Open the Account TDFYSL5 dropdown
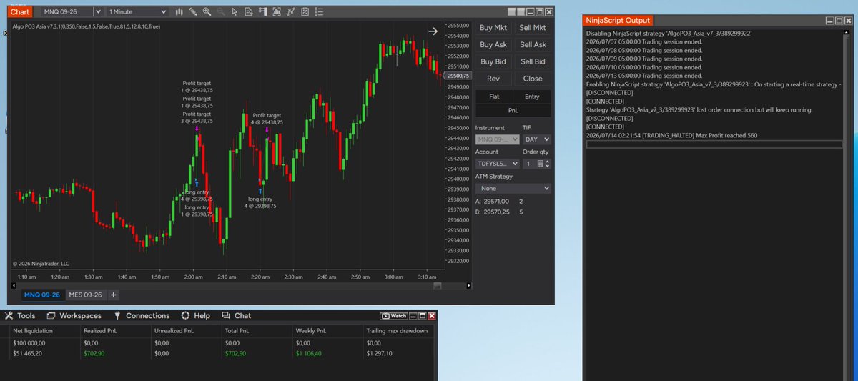 point(498,164)
